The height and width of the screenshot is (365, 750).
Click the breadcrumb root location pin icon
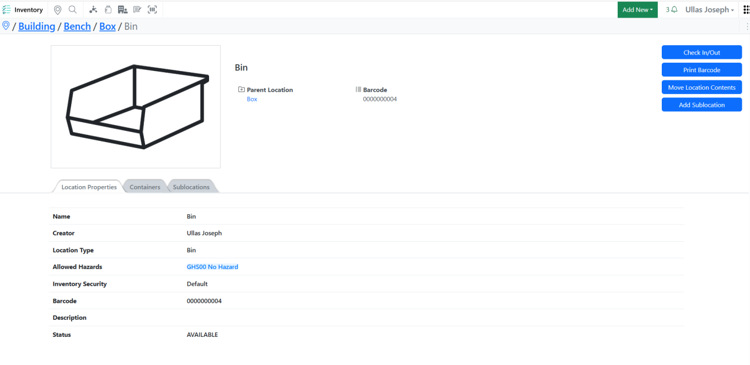(6, 26)
